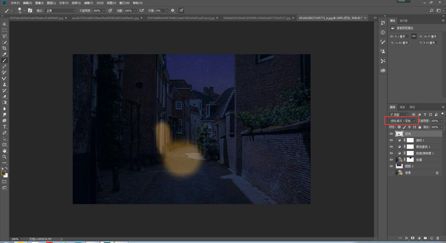
Task: Switch to the 通道 panel tab
Action: [x=402, y=107]
